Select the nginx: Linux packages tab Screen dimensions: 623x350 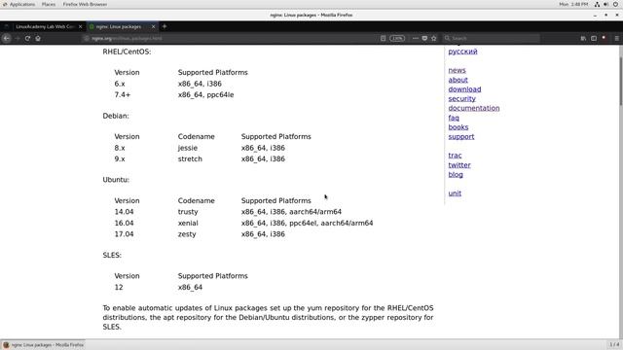[x=119, y=26]
